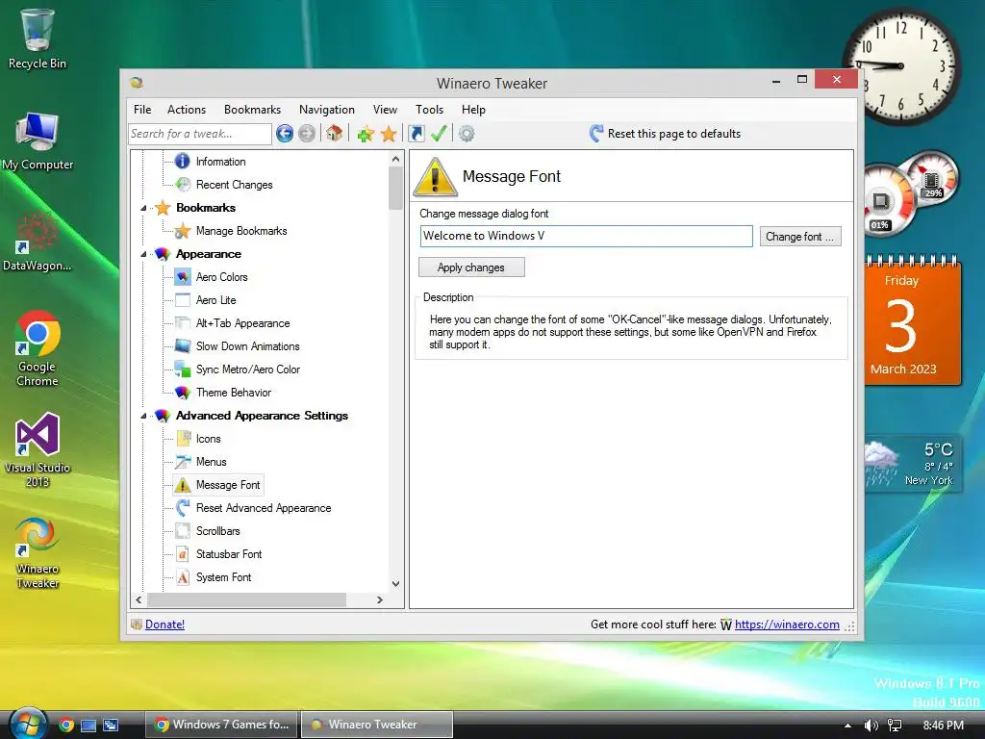Click the Change font button

tap(800, 237)
